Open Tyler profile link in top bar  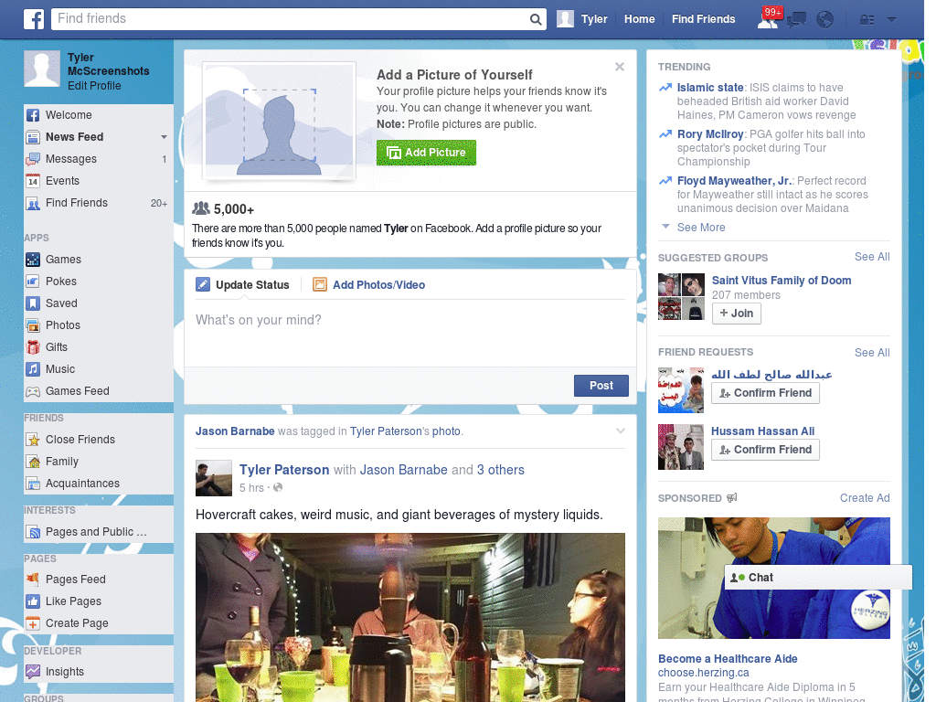point(582,19)
